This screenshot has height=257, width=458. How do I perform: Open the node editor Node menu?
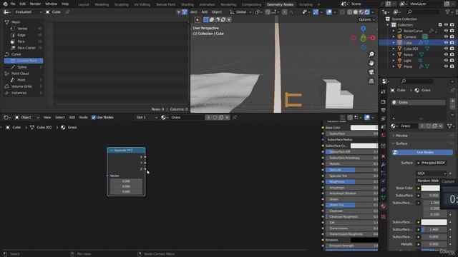(x=83, y=117)
